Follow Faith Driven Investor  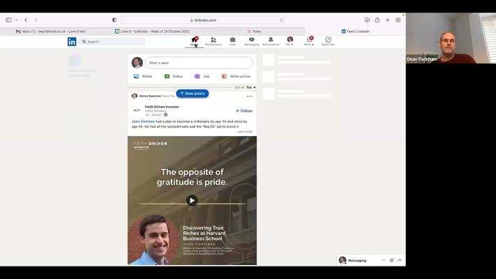click(244, 111)
